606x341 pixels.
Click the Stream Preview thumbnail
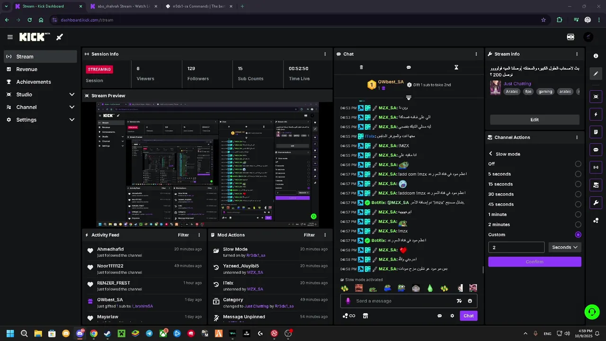(x=207, y=164)
